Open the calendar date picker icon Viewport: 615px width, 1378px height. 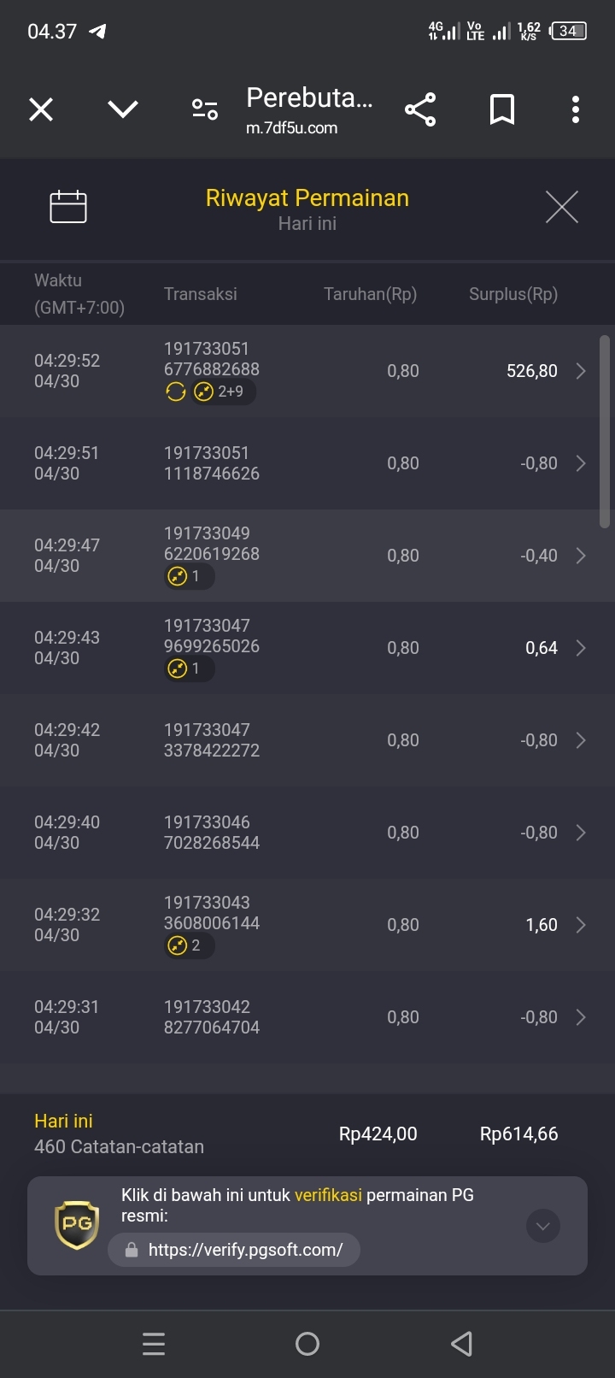click(x=68, y=206)
